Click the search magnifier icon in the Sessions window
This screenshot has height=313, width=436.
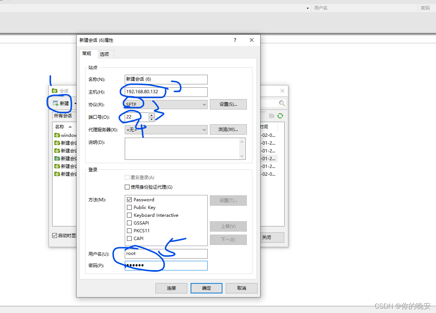282,103
